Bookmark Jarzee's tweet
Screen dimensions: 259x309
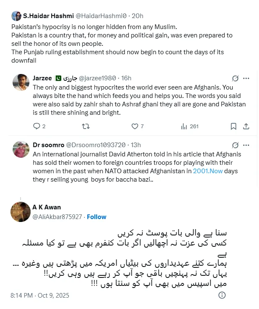[x=233, y=126]
